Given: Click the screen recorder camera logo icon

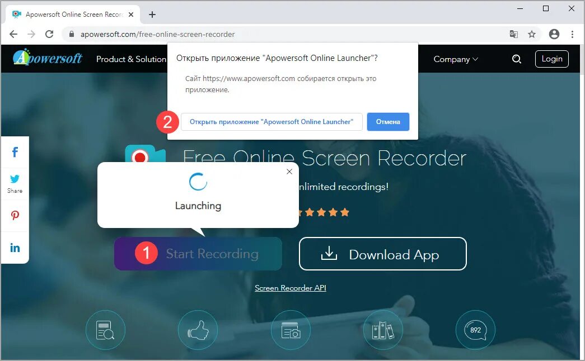Looking at the screenshot, I should (145, 154).
